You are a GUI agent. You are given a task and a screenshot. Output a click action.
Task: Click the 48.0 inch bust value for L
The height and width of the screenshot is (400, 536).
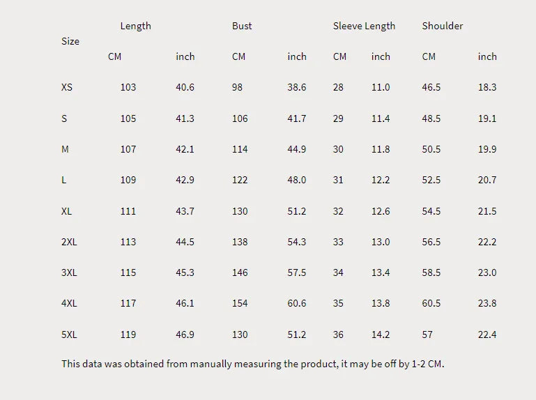pos(296,180)
